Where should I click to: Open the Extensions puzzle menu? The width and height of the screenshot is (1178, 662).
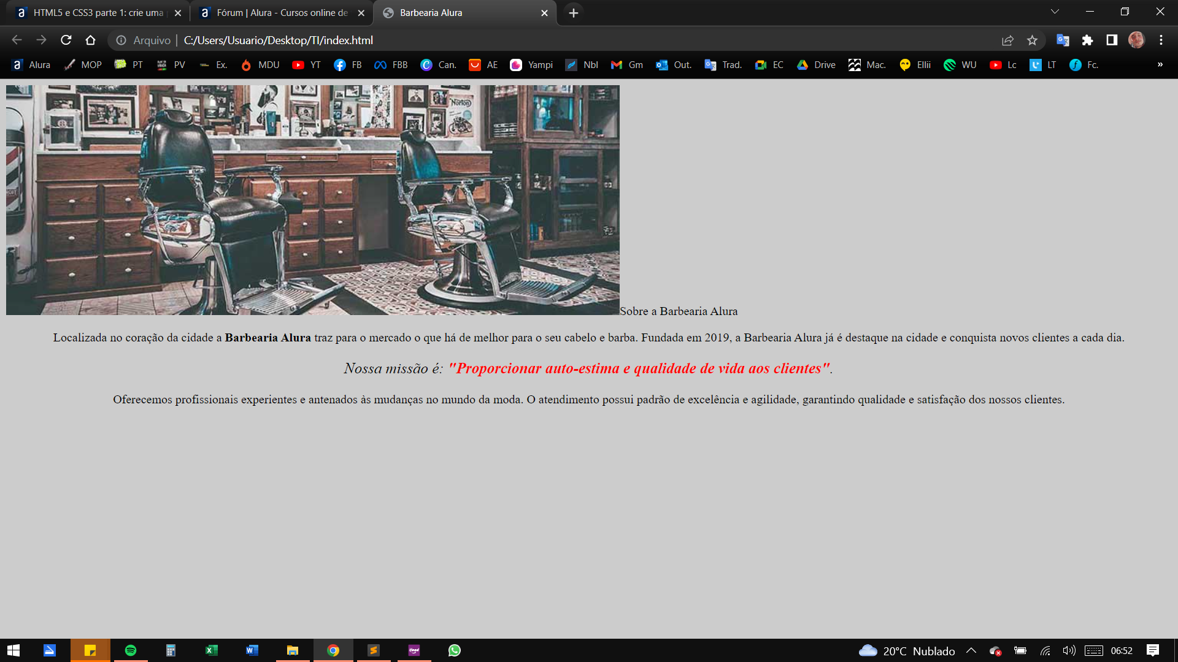1087,40
